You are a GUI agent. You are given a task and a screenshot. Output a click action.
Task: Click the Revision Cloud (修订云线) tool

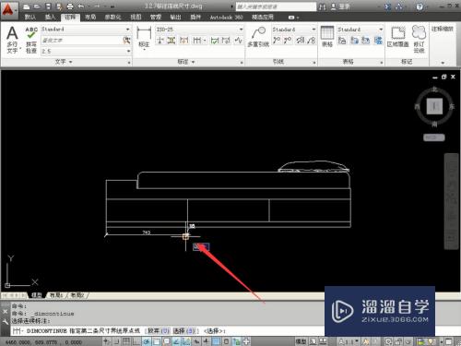tap(420, 40)
